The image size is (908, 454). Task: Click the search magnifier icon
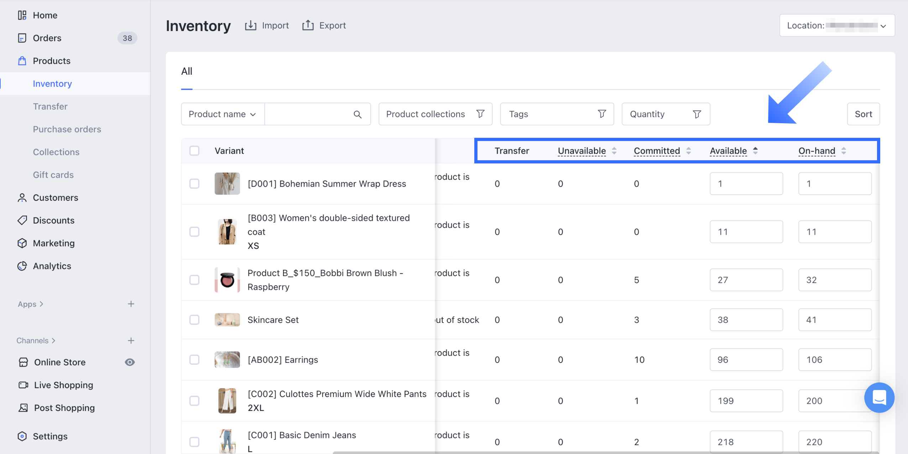pos(358,114)
